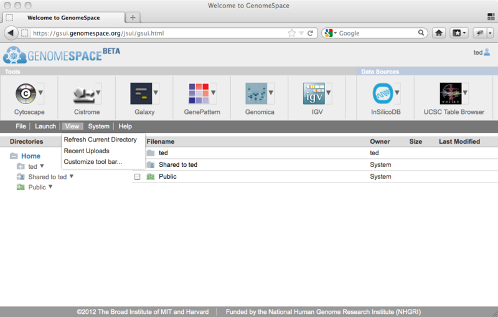
Task: Open the Launch menu
Action: [45, 126]
